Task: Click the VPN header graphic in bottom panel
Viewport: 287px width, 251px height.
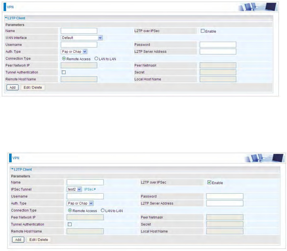Action: pos(264,158)
